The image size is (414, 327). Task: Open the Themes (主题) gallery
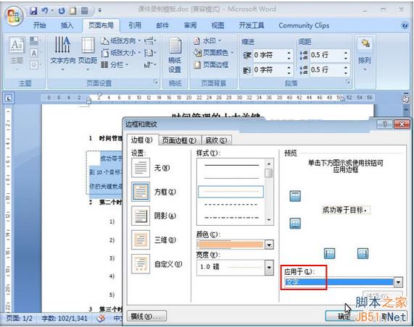pos(17,54)
